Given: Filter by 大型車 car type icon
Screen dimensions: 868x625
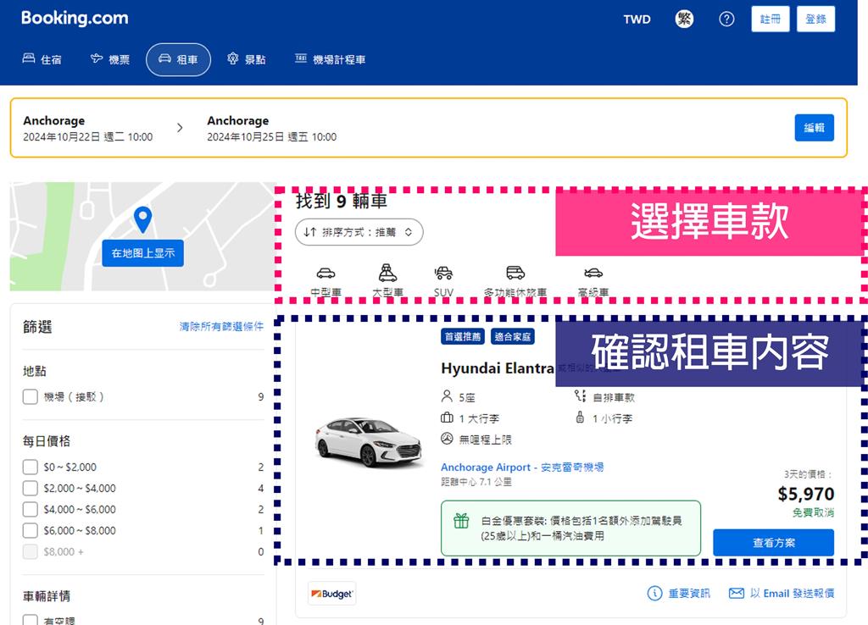Looking at the screenshot, I should point(387,273).
